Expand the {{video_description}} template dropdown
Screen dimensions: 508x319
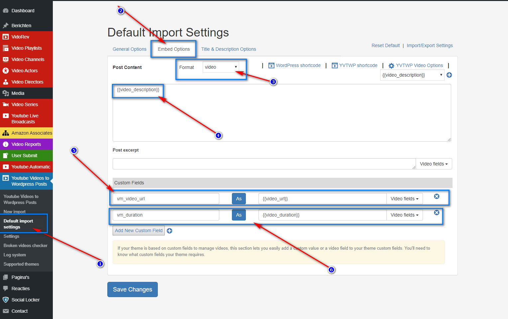(412, 75)
